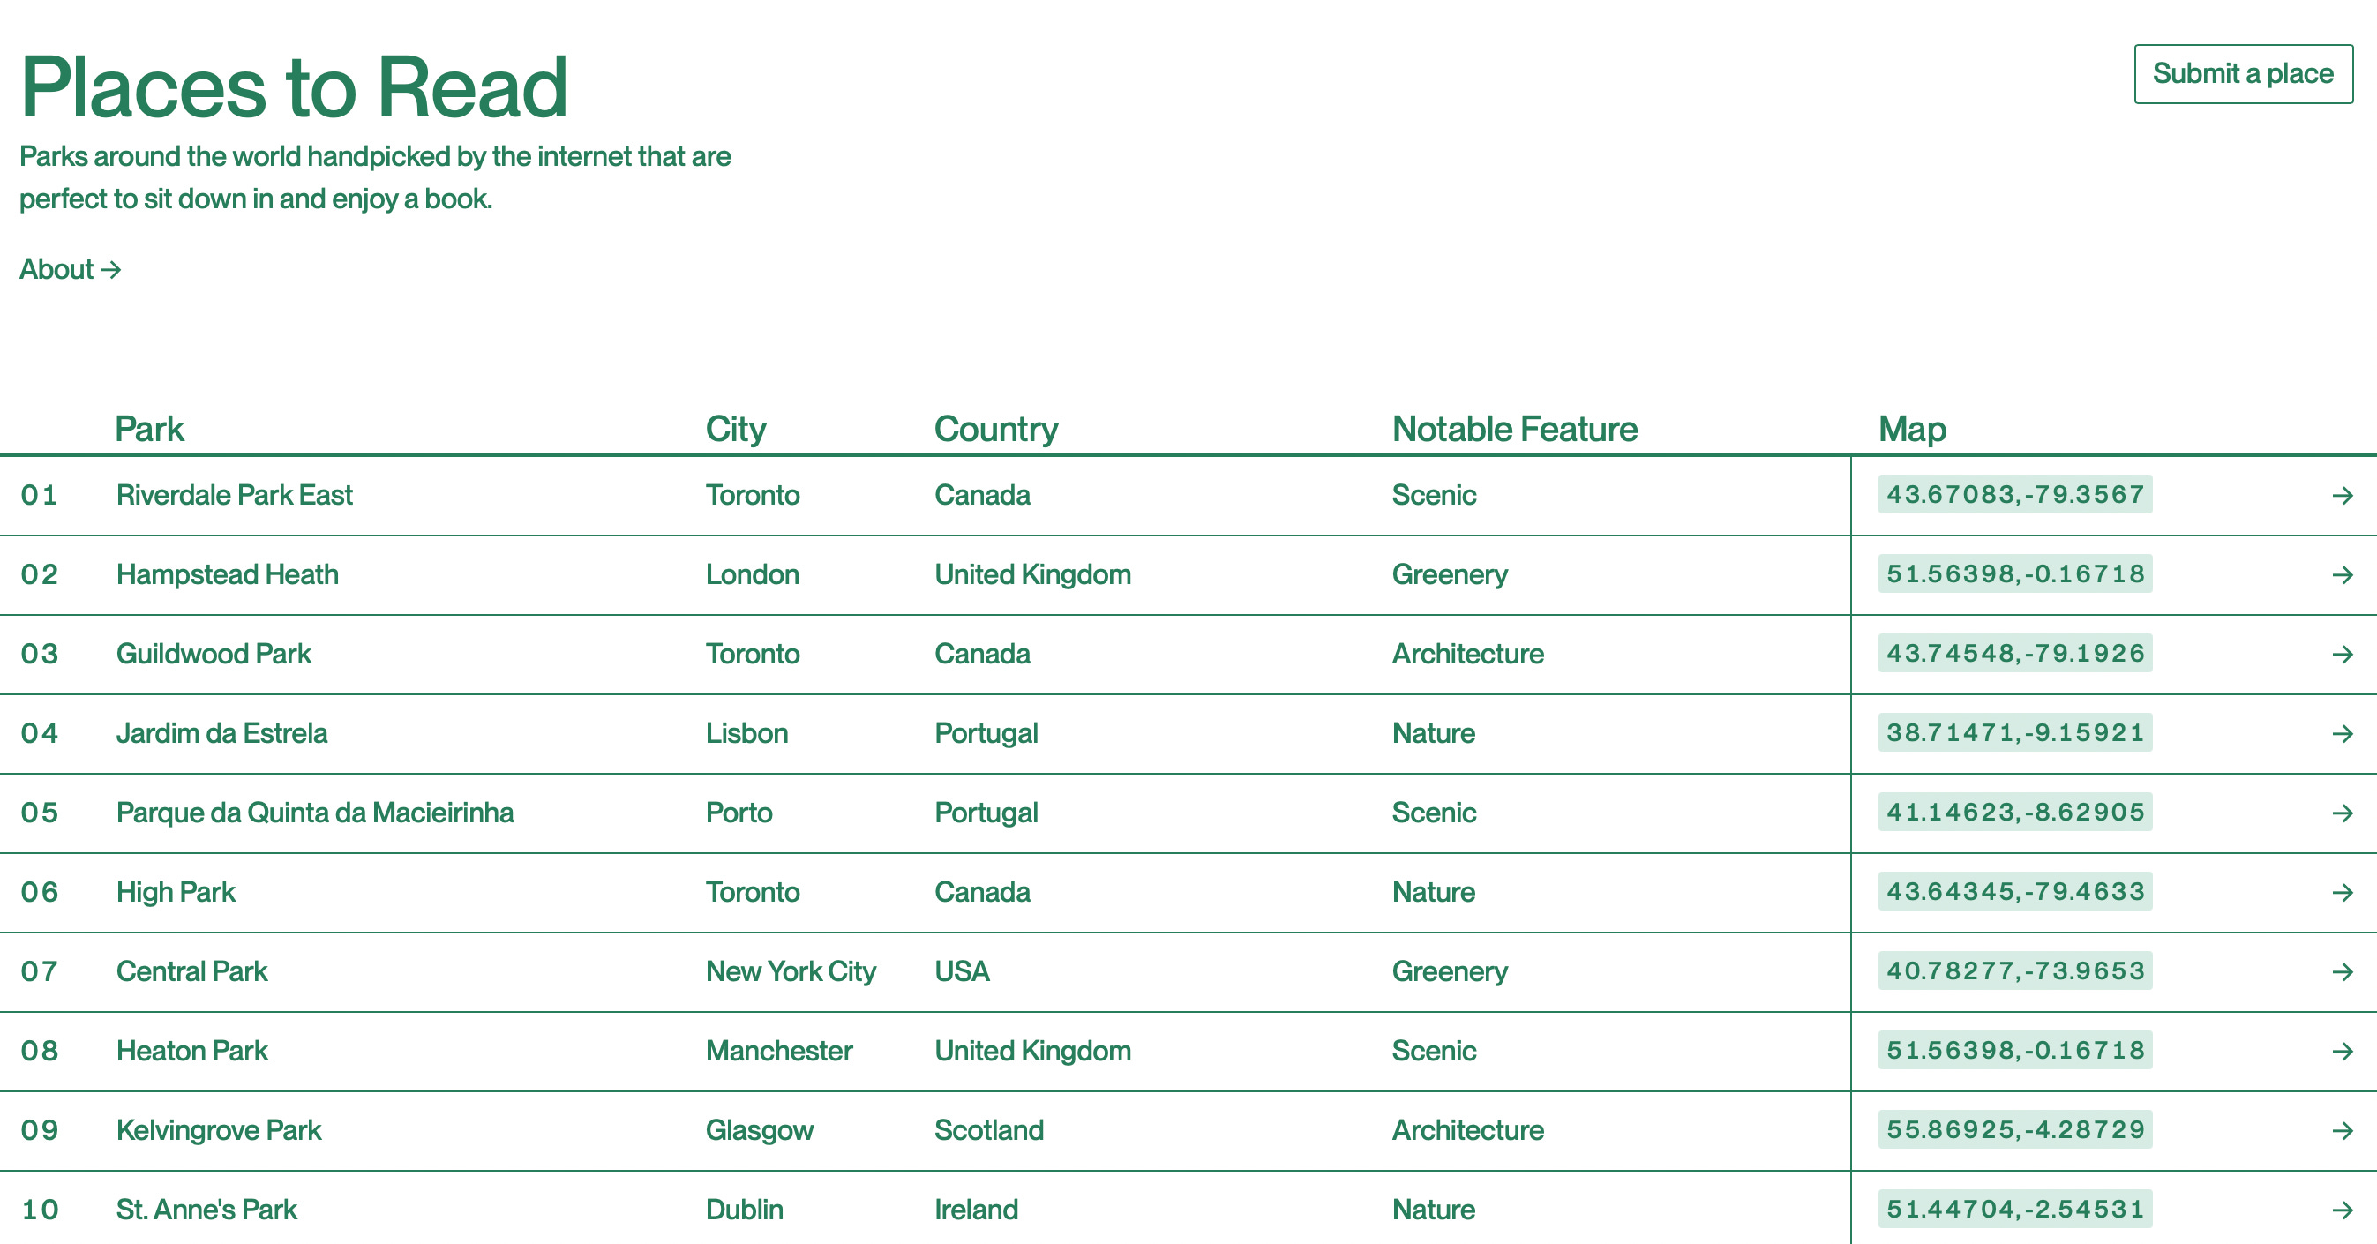The width and height of the screenshot is (2377, 1244).
Task: Open map arrow for Jardim da Estrela
Action: 2342,734
